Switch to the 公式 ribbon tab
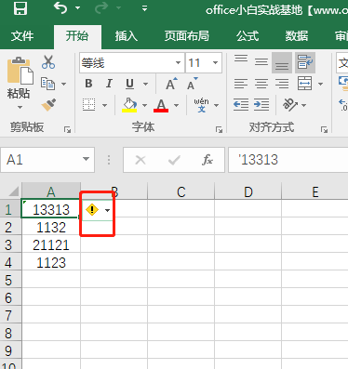Image resolution: width=348 pixels, height=369 pixels. (248, 36)
